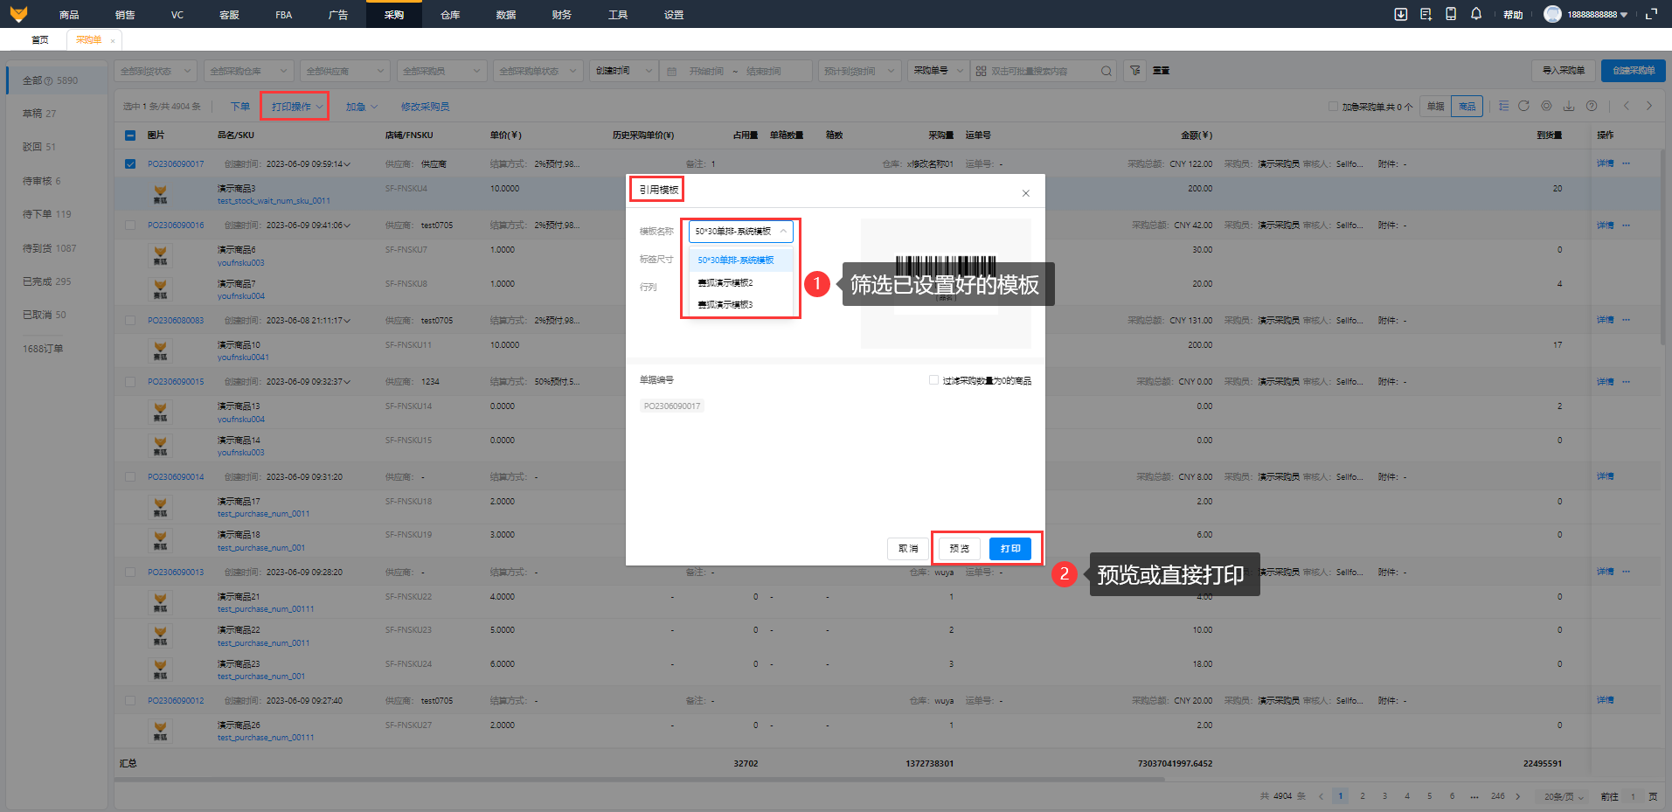This screenshot has height=812, width=1672.
Task: Open the notification bell
Action: (1476, 14)
